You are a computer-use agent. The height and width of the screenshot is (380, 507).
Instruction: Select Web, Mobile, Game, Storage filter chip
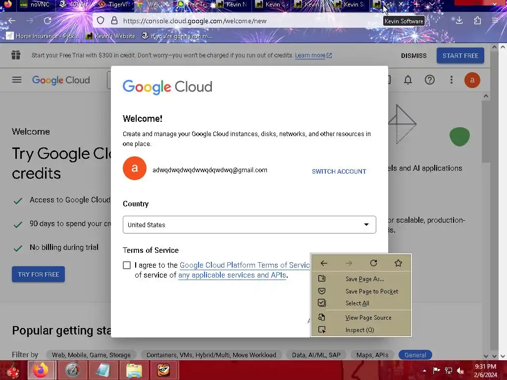(x=91, y=355)
